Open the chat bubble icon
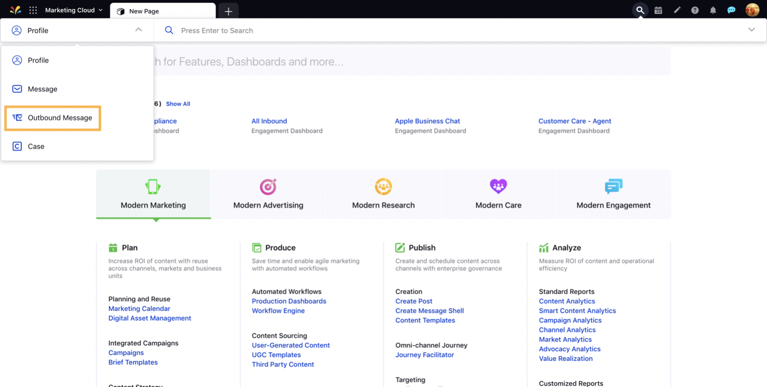767x387 pixels. 731,10
